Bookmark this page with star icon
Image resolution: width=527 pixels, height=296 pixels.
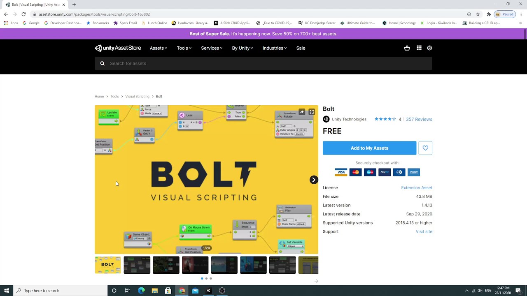point(478,14)
